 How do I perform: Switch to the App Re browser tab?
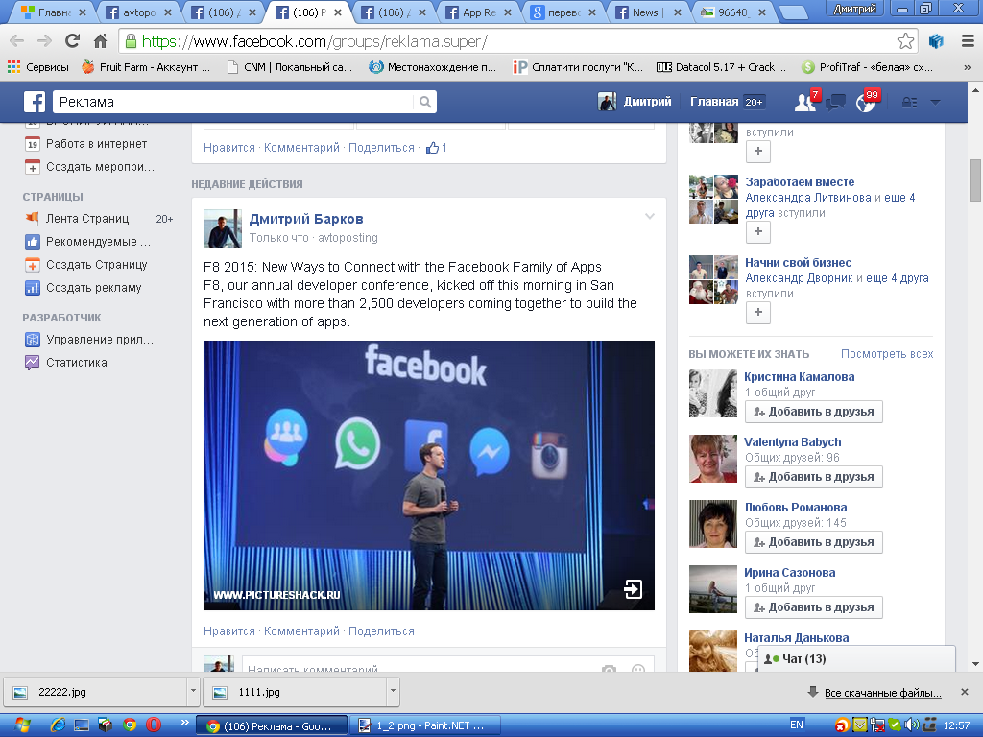click(x=479, y=12)
